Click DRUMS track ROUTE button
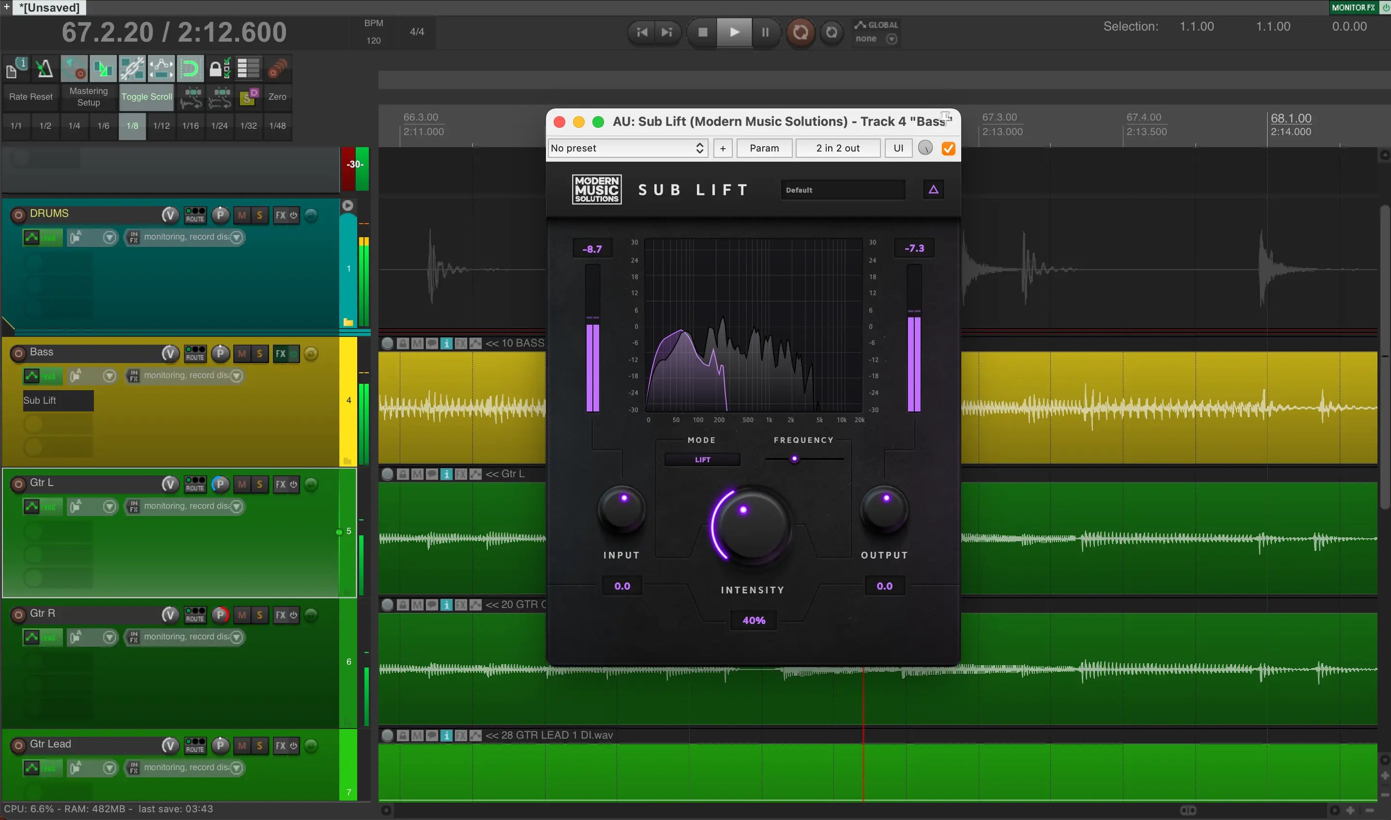Viewport: 1391px width, 820px height. pyautogui.click(x=195, y=215)
